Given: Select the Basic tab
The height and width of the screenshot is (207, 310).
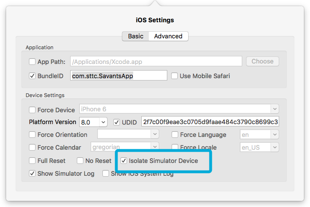Looking at the screenshot, I should (136, 36).
